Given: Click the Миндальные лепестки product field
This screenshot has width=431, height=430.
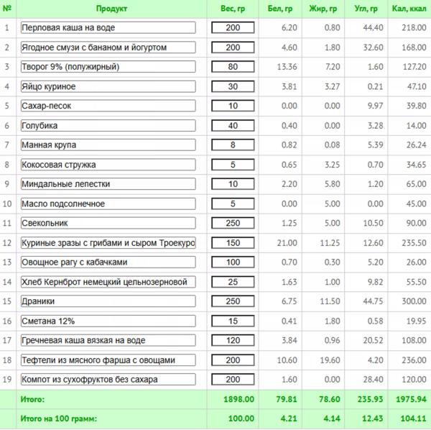Looking at the screenshot, I should coord(108,184).
